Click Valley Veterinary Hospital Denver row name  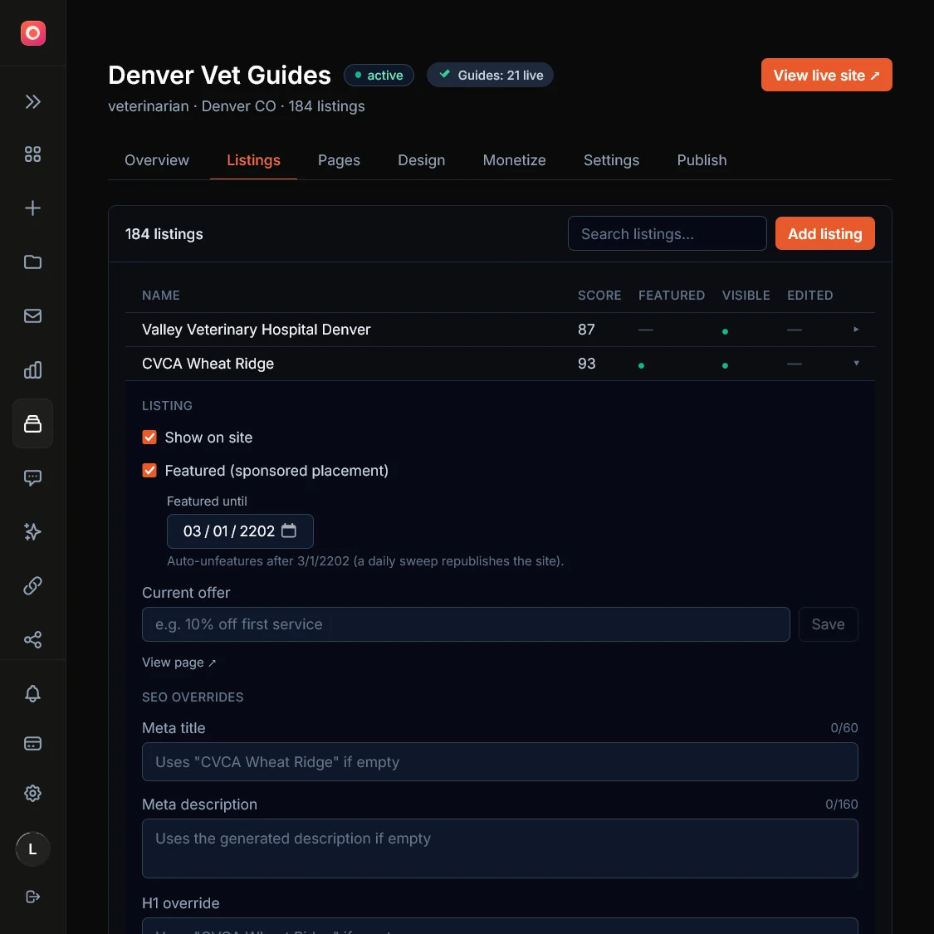[x=257, y=330]
